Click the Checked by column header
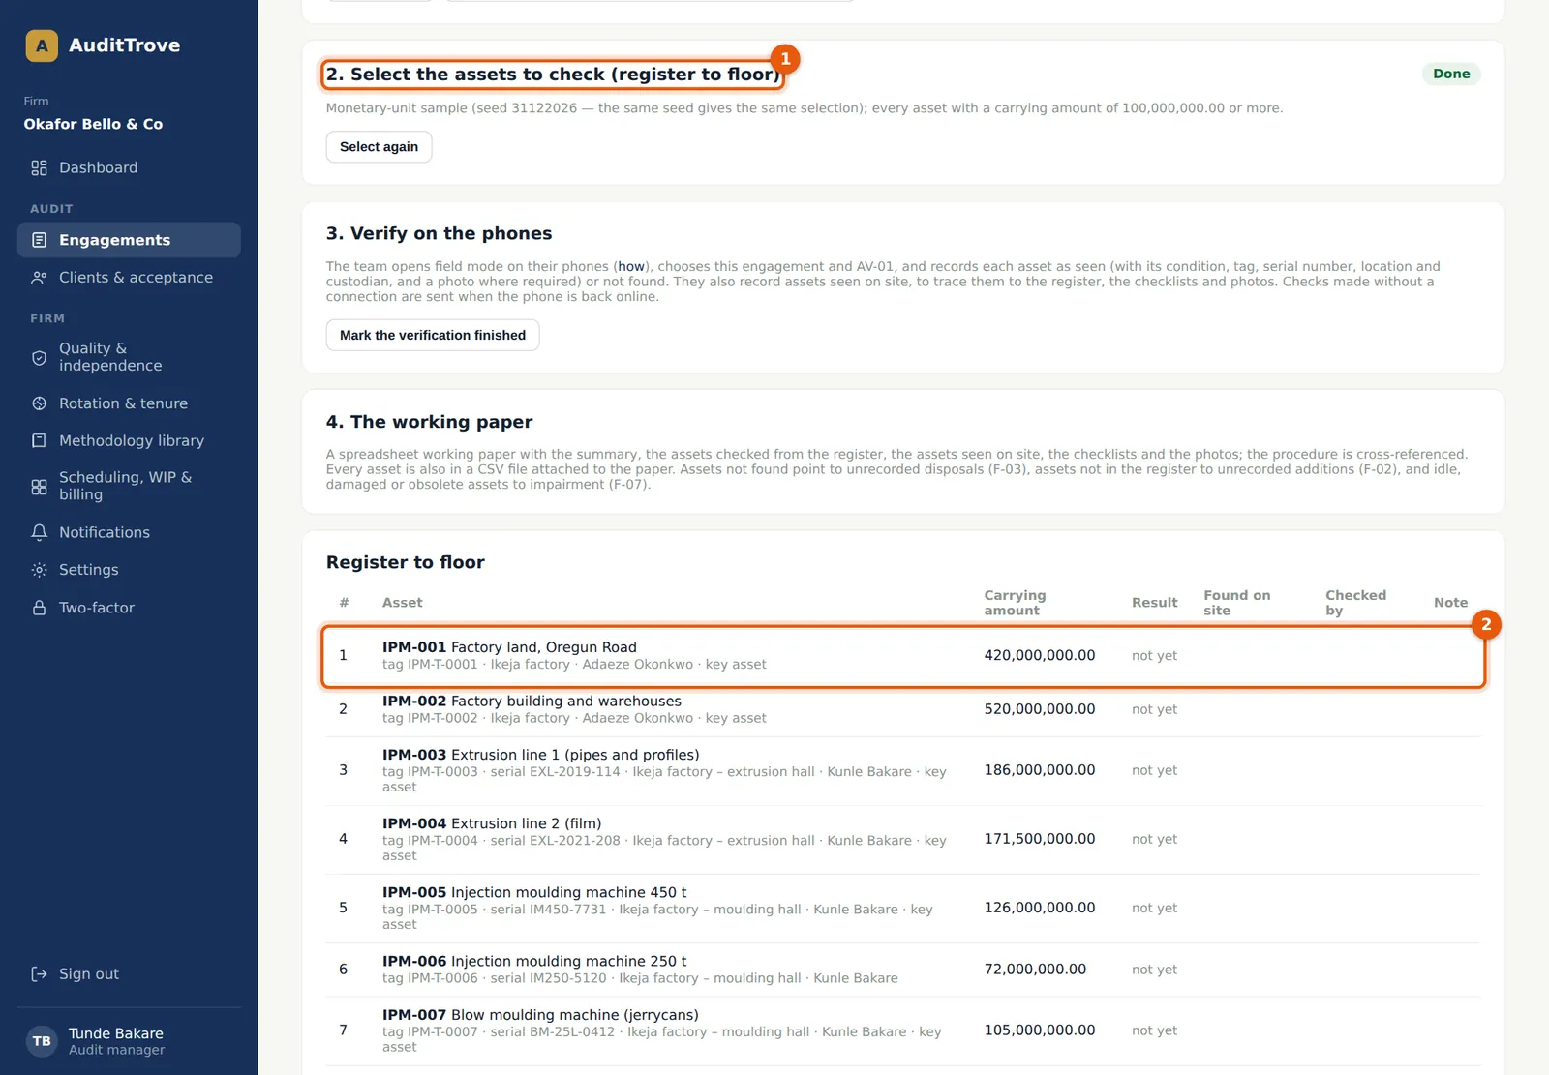 click(x=1355, y=603)
